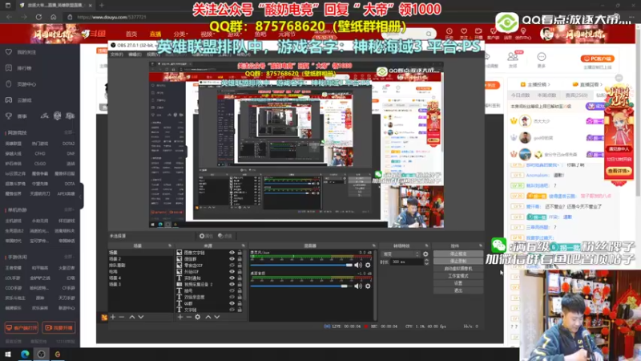Move the selected source up in the list

tap(208, 317)
